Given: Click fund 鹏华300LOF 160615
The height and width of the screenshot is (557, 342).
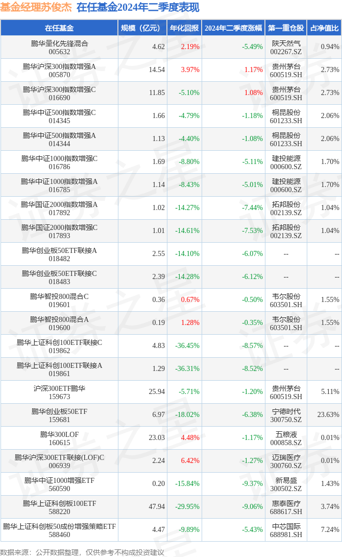Looking at the screenshot, I should (x=59, y=438).
